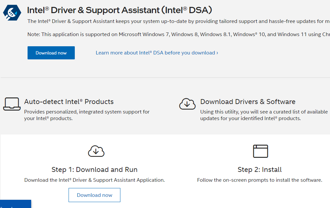Click the Intel Driver & Support Assistant page title
This screenshot has width=330, height=208.
[119, 10]
